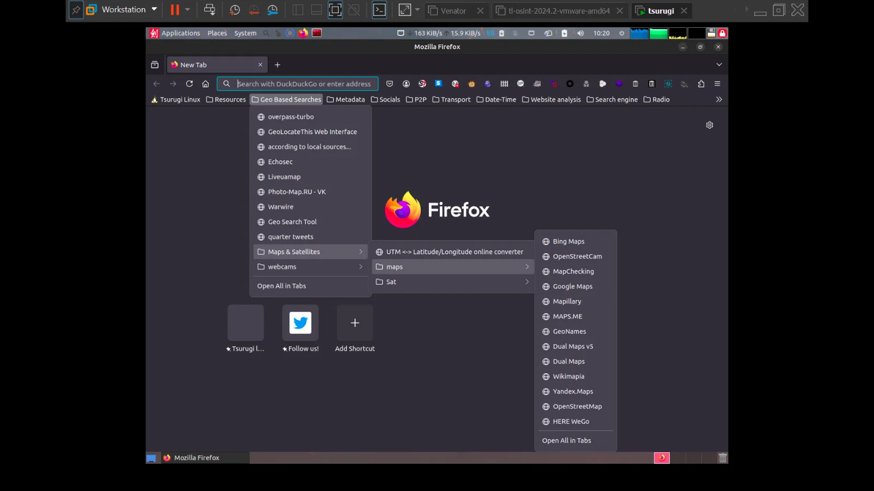Click trash icon in bottom panel
Screen dimensions: 874x491
click(722, 458)
